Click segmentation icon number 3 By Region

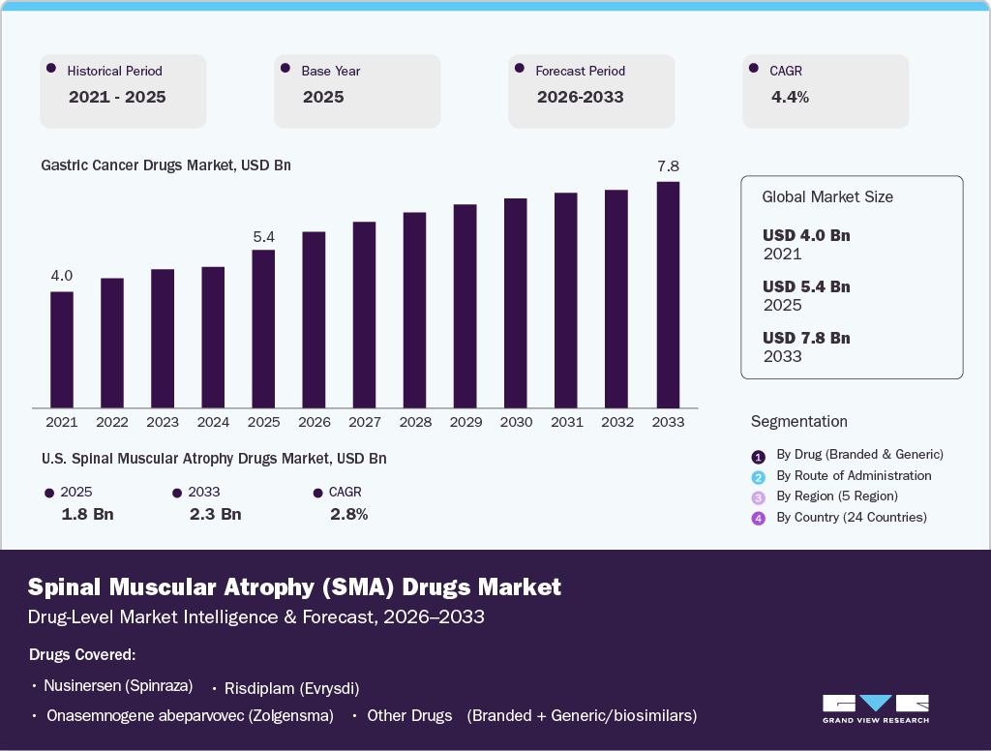pyautogui.click(x=759, y=498)
